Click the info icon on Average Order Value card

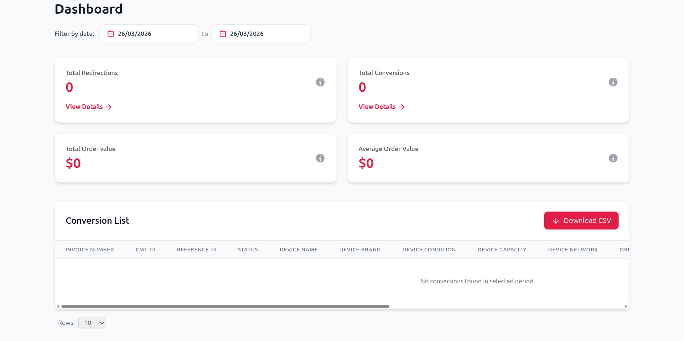(x=613, y=158)
